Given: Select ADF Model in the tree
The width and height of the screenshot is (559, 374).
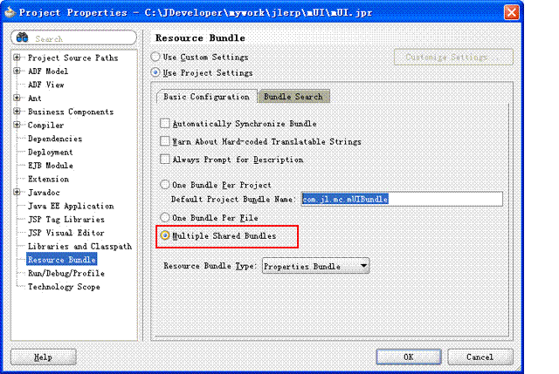Looking at the screenshot, I should (48, 71).
